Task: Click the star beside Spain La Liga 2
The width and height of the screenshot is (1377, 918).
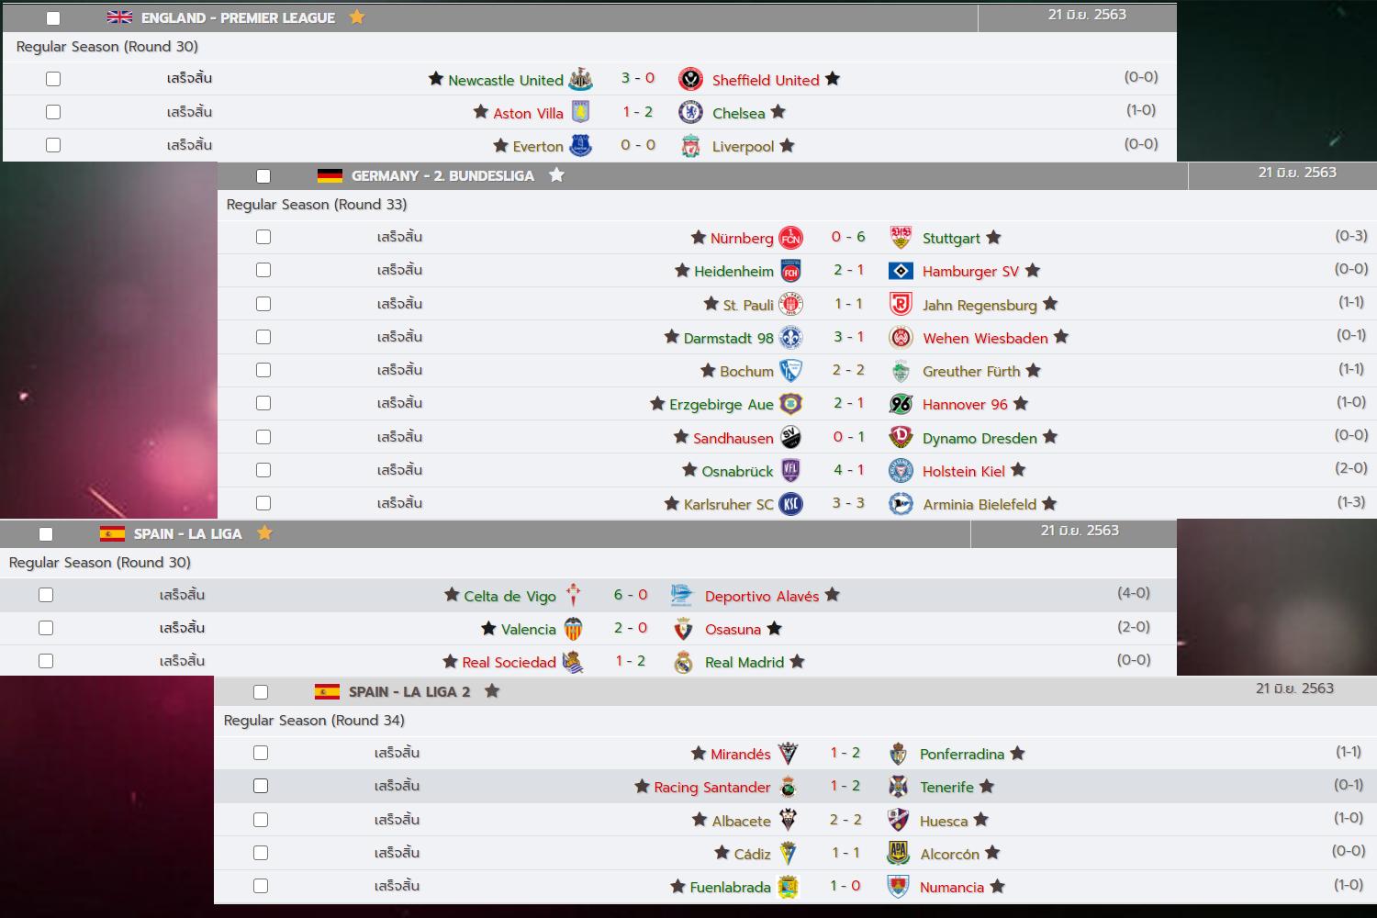Action: 492,691
